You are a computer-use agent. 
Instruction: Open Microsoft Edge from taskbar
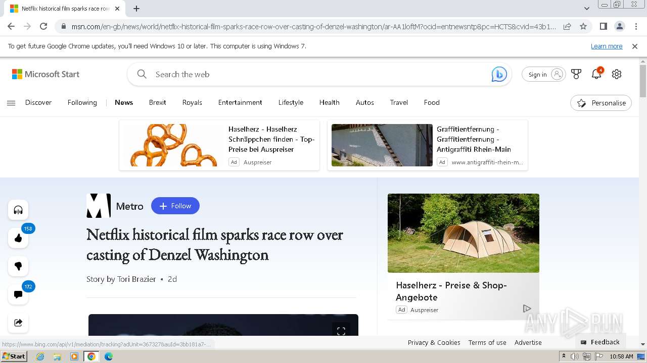click(109, 356)
